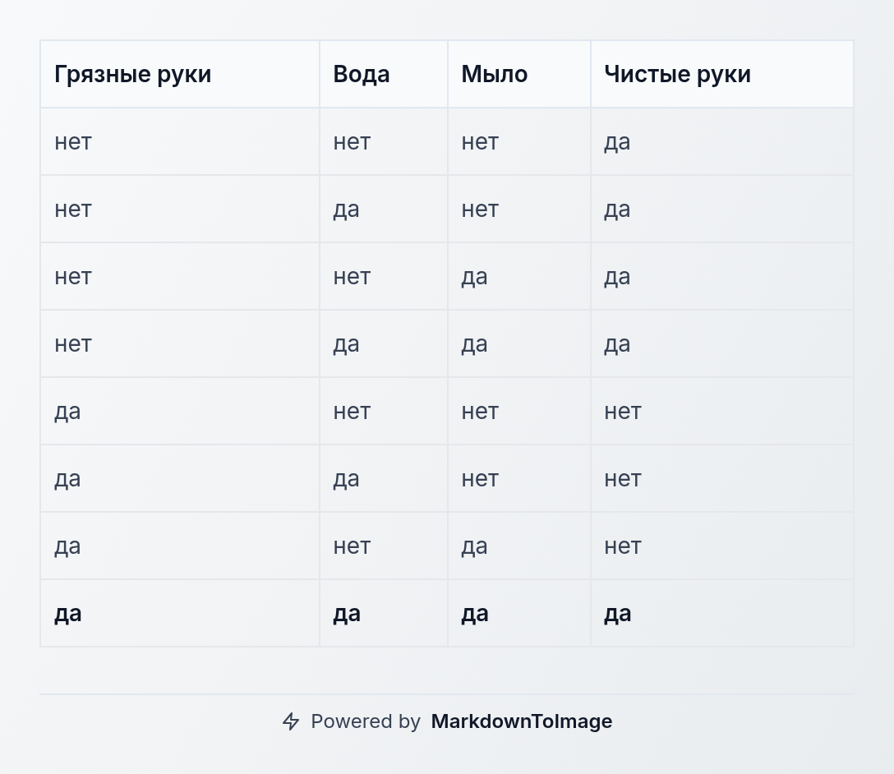The height and width of the screenshot is (774, 894).
Task: Select first data row's "нет" under Грязные руки
Action: point(73,142)
